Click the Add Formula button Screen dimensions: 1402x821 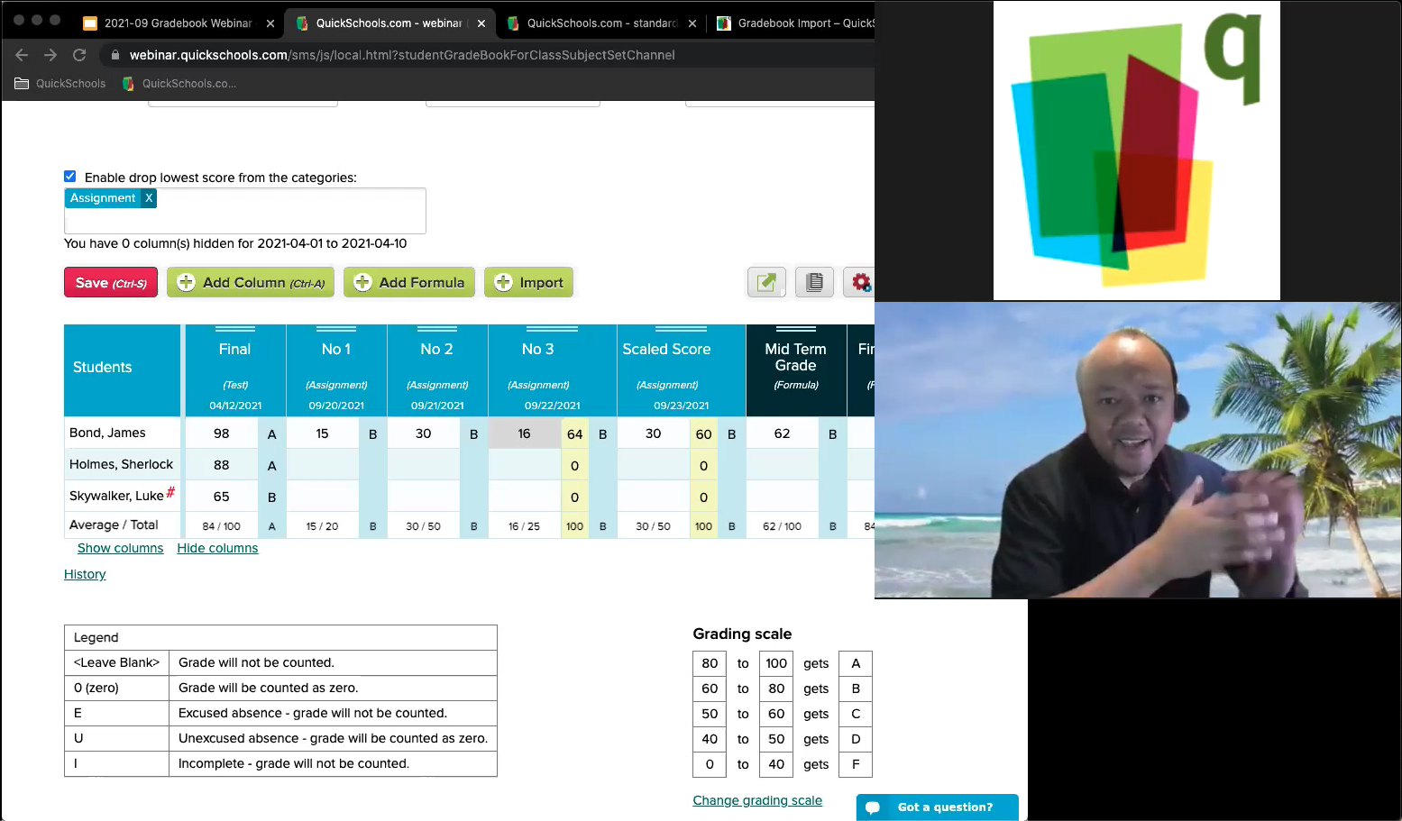point(410,282)
